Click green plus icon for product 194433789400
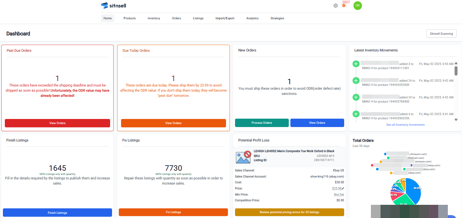Screen dimensions: 462x218 click(356, 97)
